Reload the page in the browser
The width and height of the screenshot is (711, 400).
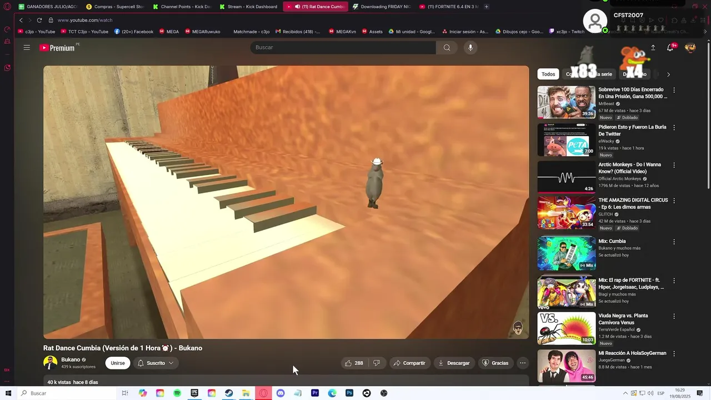point(39,20)
